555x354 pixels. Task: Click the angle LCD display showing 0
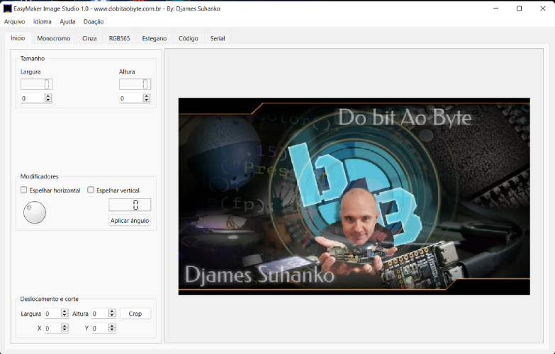point(130,205)
